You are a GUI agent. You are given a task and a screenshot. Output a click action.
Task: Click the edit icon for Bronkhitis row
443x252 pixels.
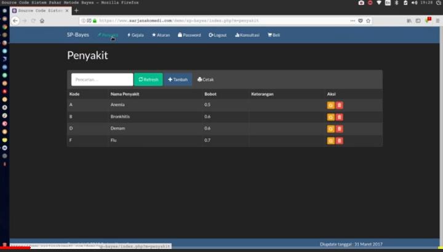click(x=331, y=117)
